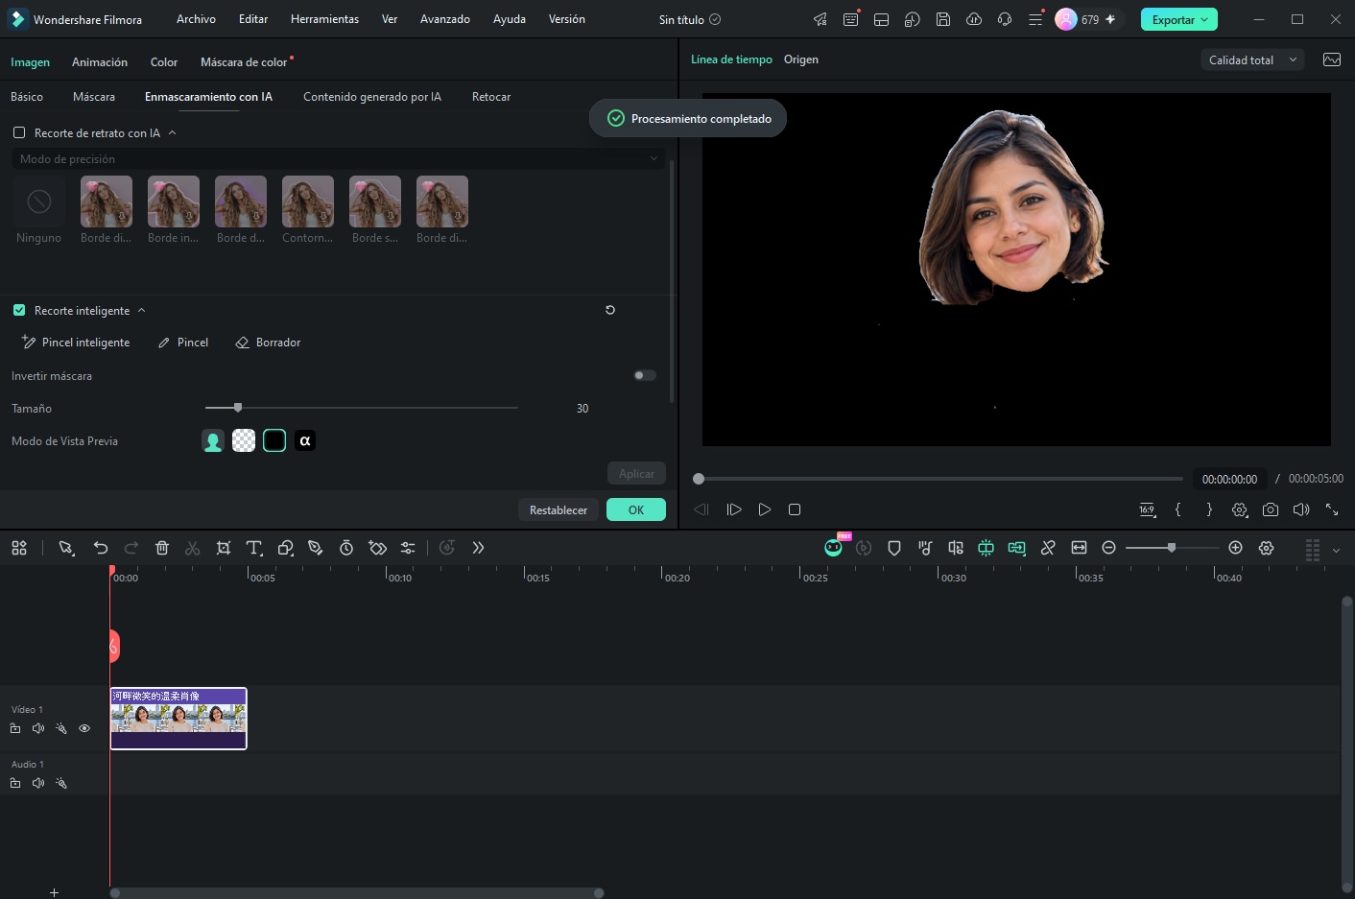Select the crop tool in timeline toolbar
The image size is (1355, 899).
point(224,548)
